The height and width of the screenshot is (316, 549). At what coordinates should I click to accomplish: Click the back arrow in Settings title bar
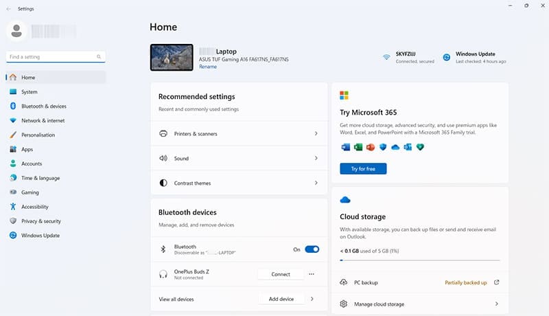pos(8,8)
